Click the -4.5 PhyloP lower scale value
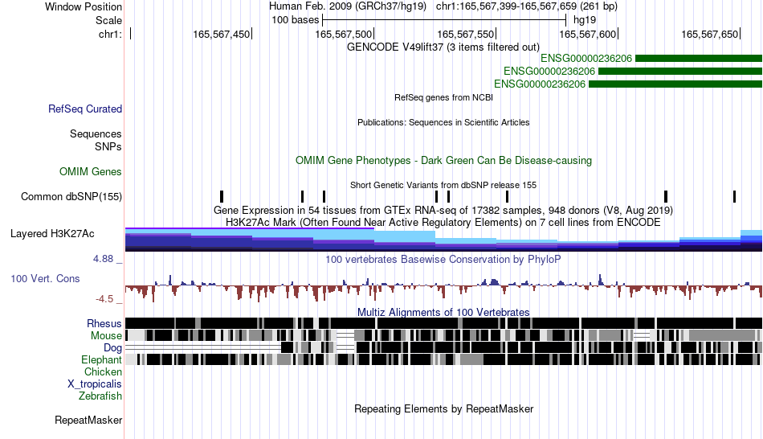The width and height of the screenshot is (763, 439). click(x=104, y=298)
